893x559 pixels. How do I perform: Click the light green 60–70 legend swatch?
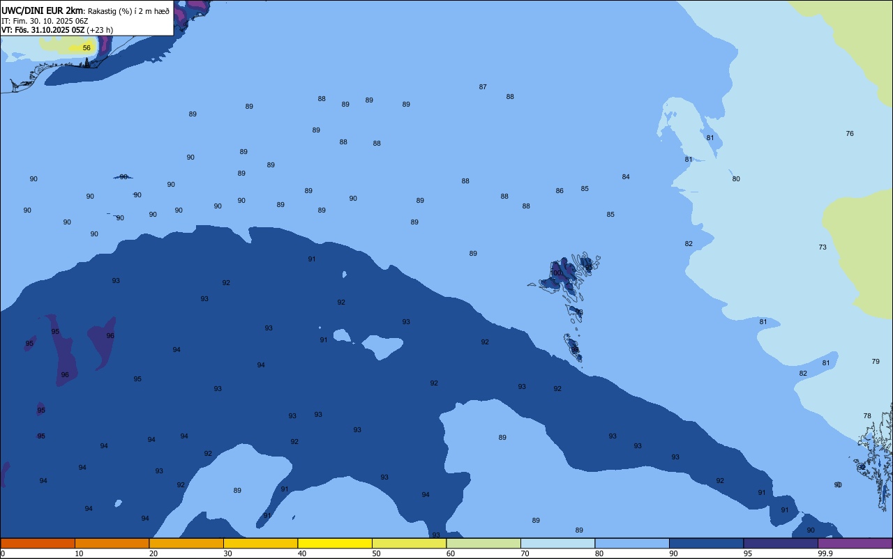483,543
